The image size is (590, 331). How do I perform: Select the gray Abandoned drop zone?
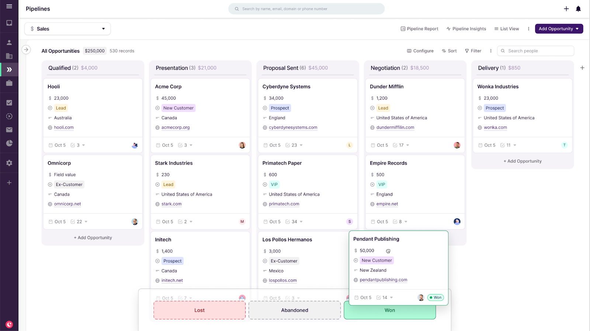pos(295,310)
